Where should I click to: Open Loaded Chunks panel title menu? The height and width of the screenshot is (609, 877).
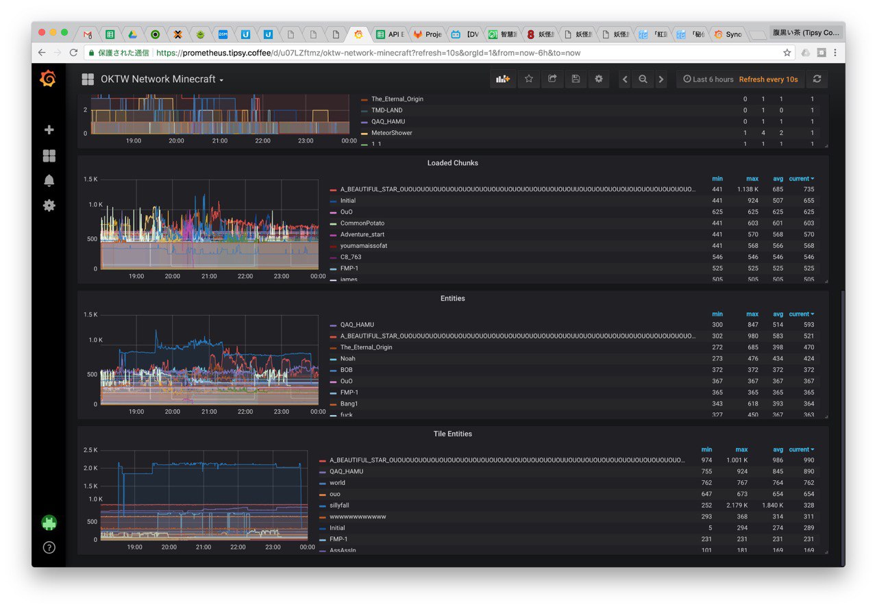click(452, 163)
